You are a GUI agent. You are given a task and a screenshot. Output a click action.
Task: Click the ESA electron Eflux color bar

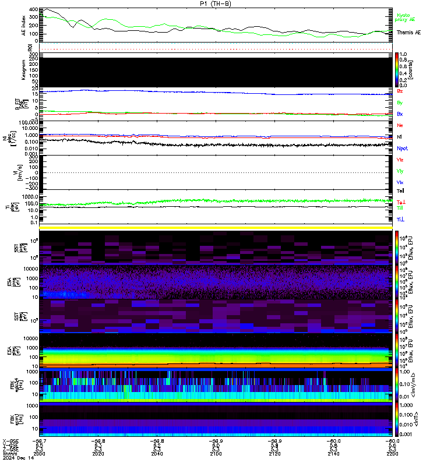[x=397, y=351]
